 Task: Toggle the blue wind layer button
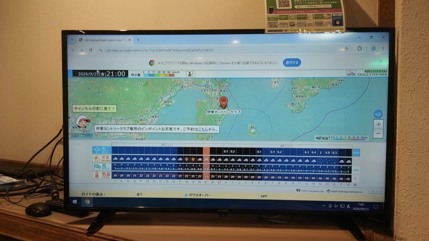tap(378, 114)
